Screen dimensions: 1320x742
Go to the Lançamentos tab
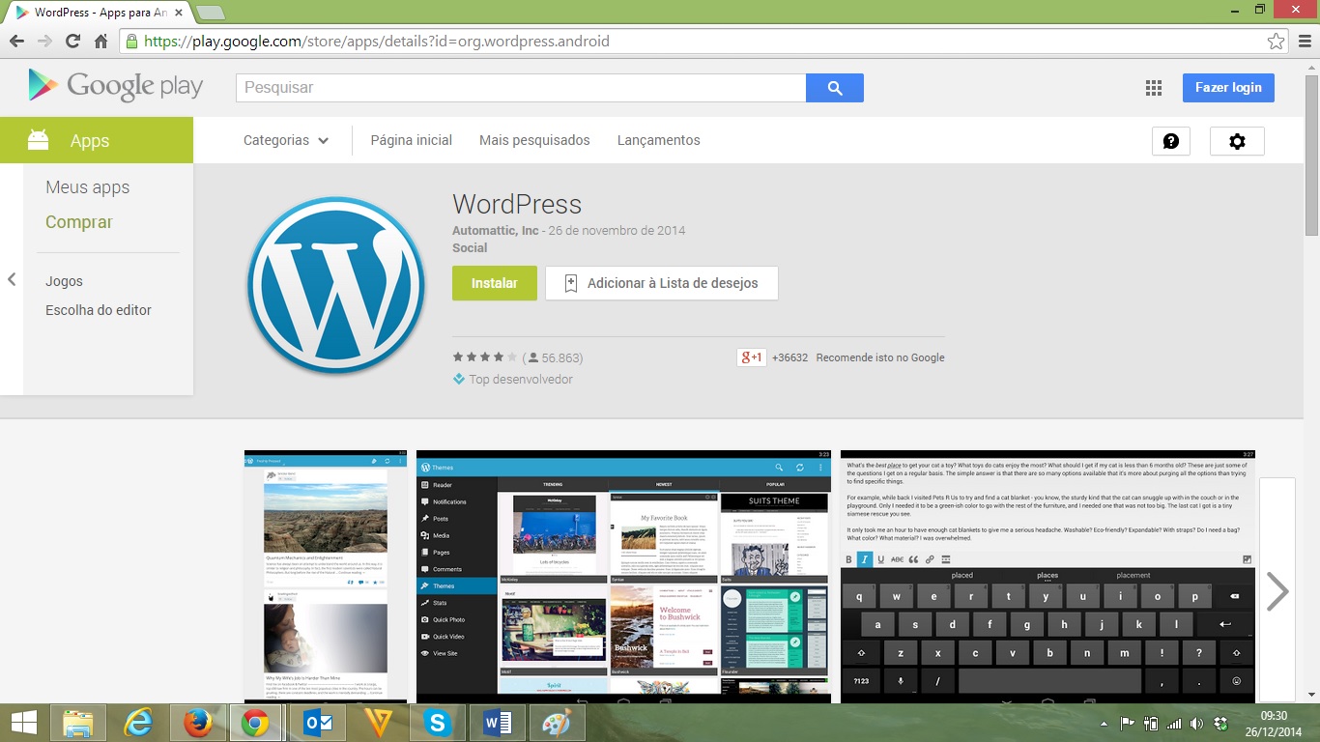(x=658, y=140)
